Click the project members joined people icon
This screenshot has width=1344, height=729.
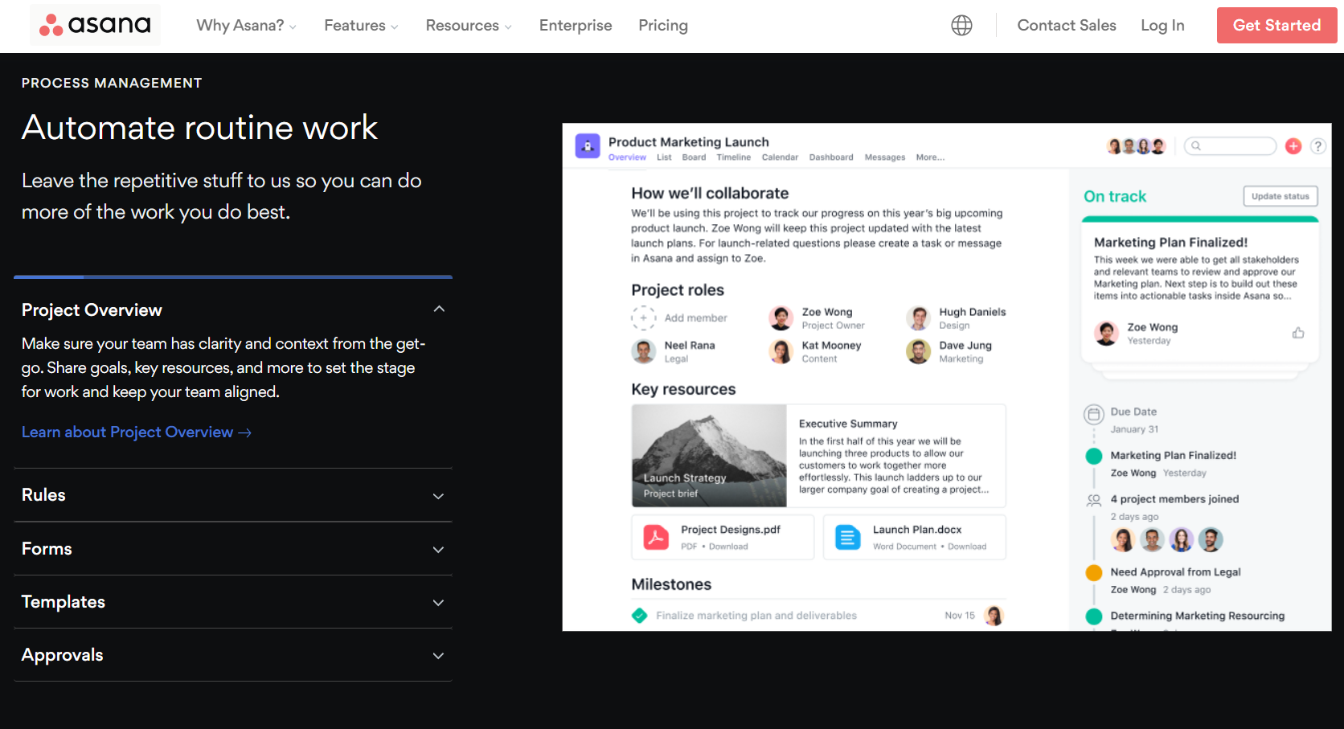[1094, 500]
